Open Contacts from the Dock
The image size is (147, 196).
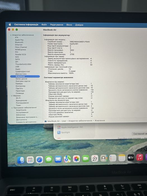[104, 158]
